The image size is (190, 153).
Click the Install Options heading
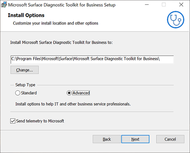pyautogui.click(x=26, y=15)
